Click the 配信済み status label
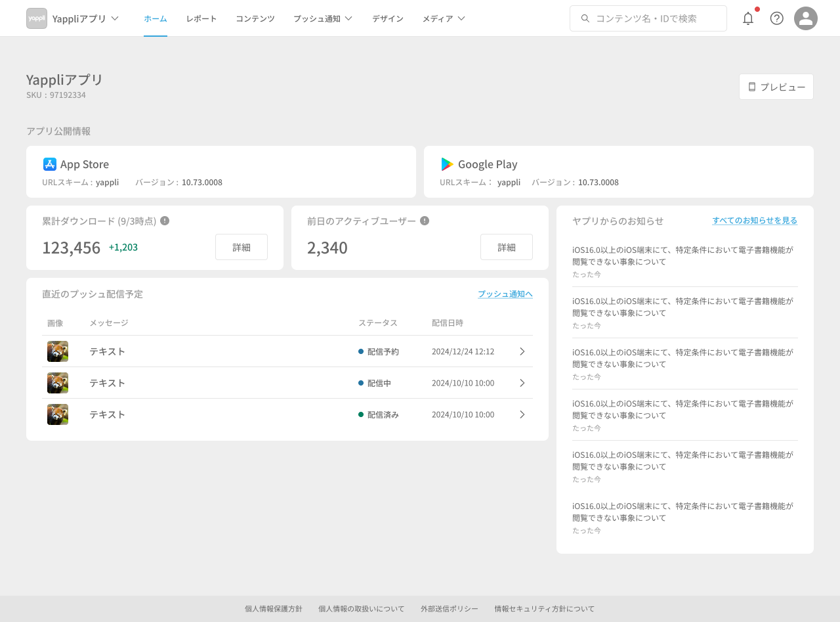Image resolution: width=840 pixels, height=622 pixels. [x=383, y=414]
